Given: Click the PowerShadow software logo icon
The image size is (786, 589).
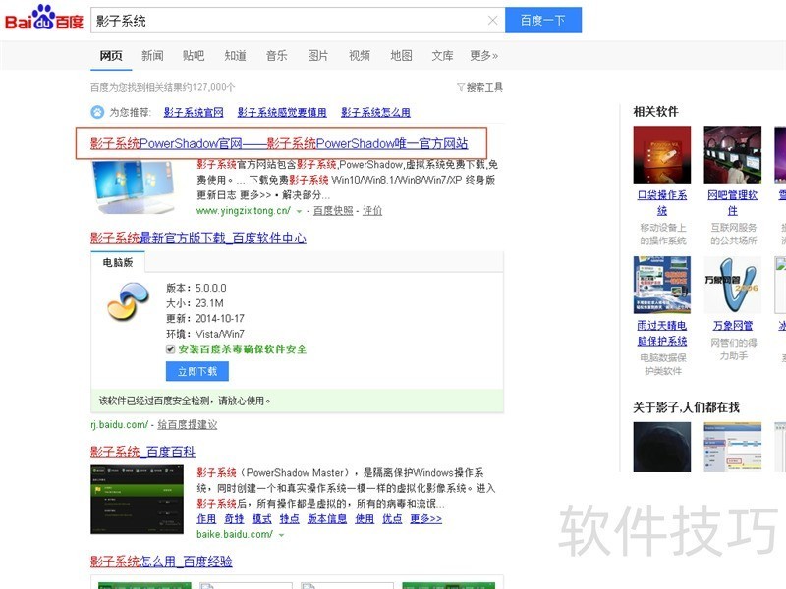Looking at the screenshot, I should click(128, 301).
